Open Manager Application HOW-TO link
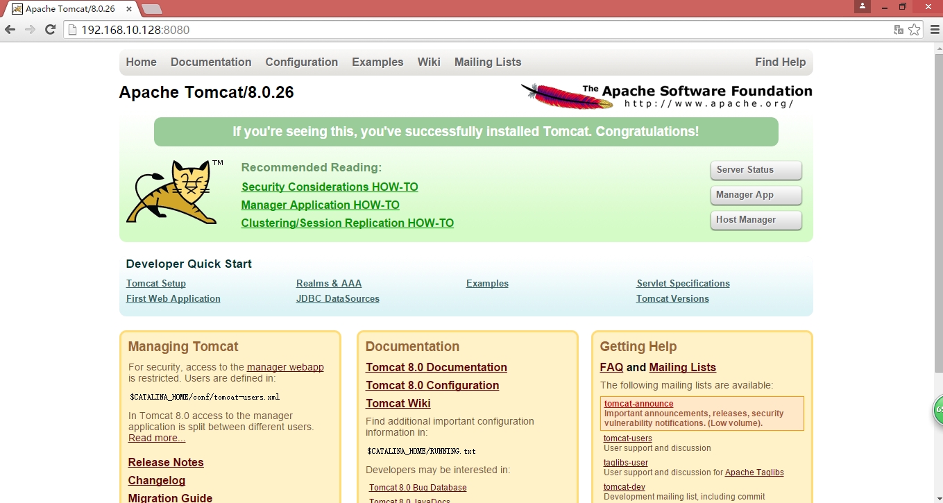Screen dimensions: 943x503 pos(321,205)
